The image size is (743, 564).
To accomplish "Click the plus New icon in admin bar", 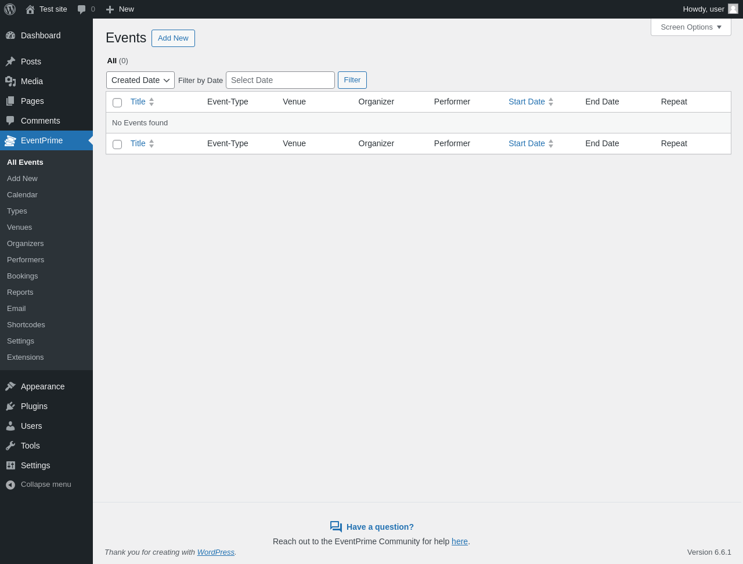I will (x=110, y=9).
